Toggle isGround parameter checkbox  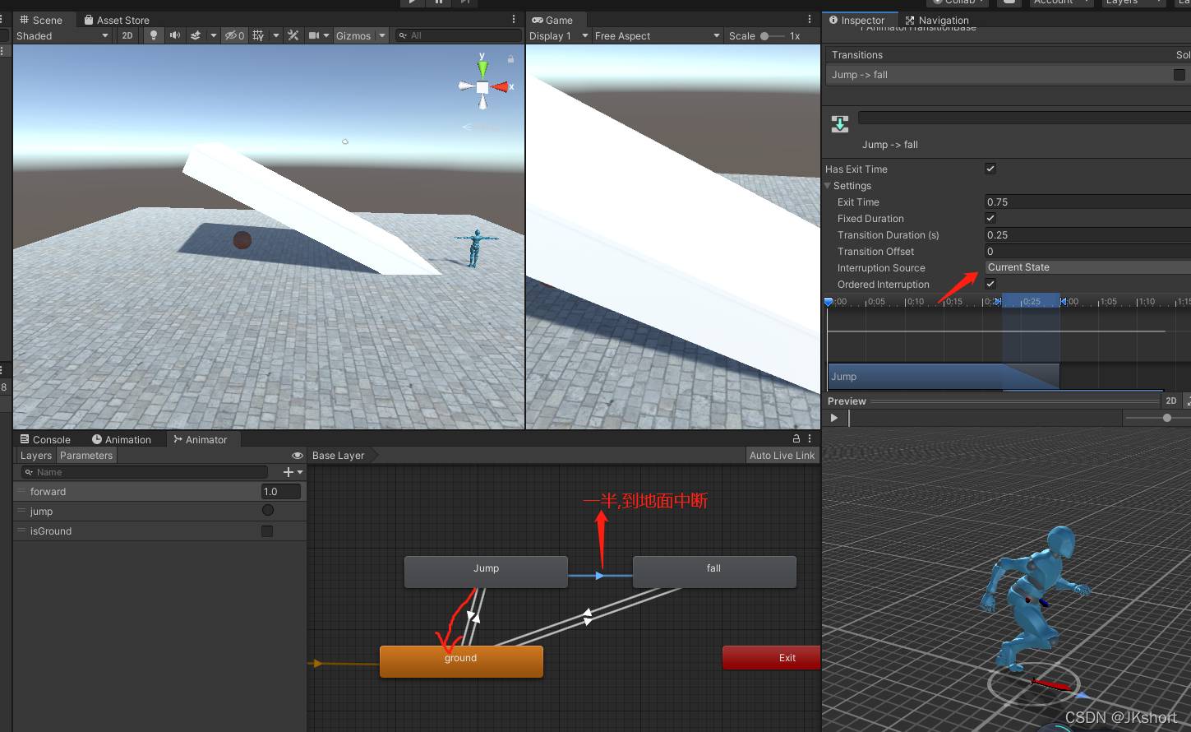tap(267, 531)
